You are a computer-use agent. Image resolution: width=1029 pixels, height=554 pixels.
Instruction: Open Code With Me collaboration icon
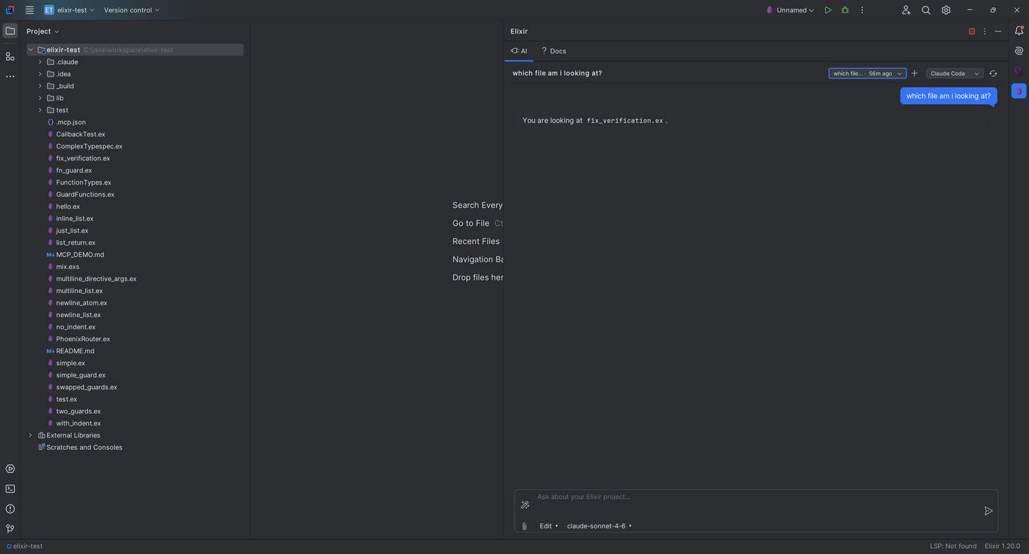tap(906, 10)
